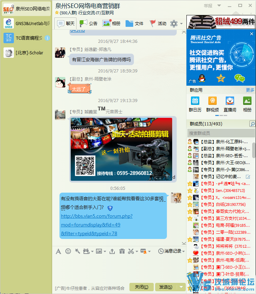Image resolution: width=256 pixels, height=294 pixels.
Task: Open 直播间 live room app
Action: pyautogui.click(x=230, y=104)
